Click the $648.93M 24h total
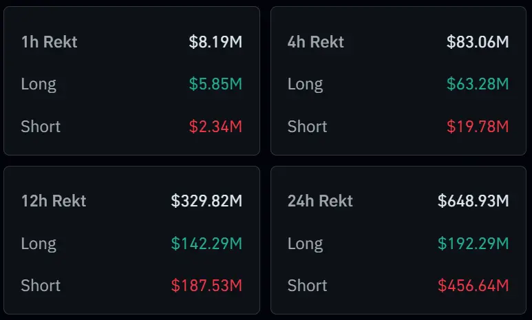The width and height of the screenshot is (532, 320). coord(474,201)
